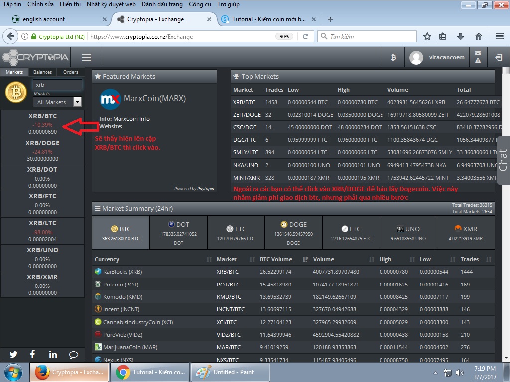
Task: Go to the Firefox home icon
Action: coord(478,36)
